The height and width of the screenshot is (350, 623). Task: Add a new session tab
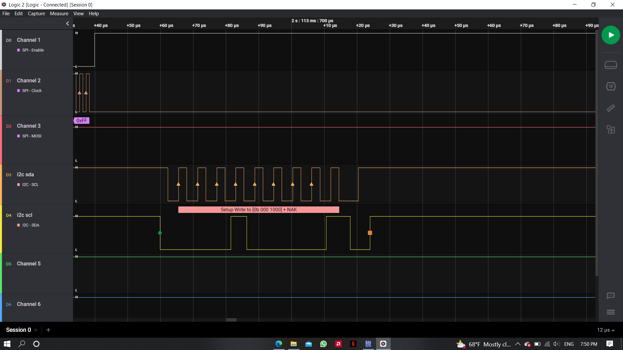48,330
